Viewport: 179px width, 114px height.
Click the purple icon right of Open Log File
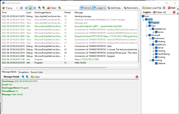[164, 8]
